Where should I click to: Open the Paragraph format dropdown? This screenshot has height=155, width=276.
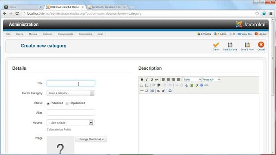211,80
